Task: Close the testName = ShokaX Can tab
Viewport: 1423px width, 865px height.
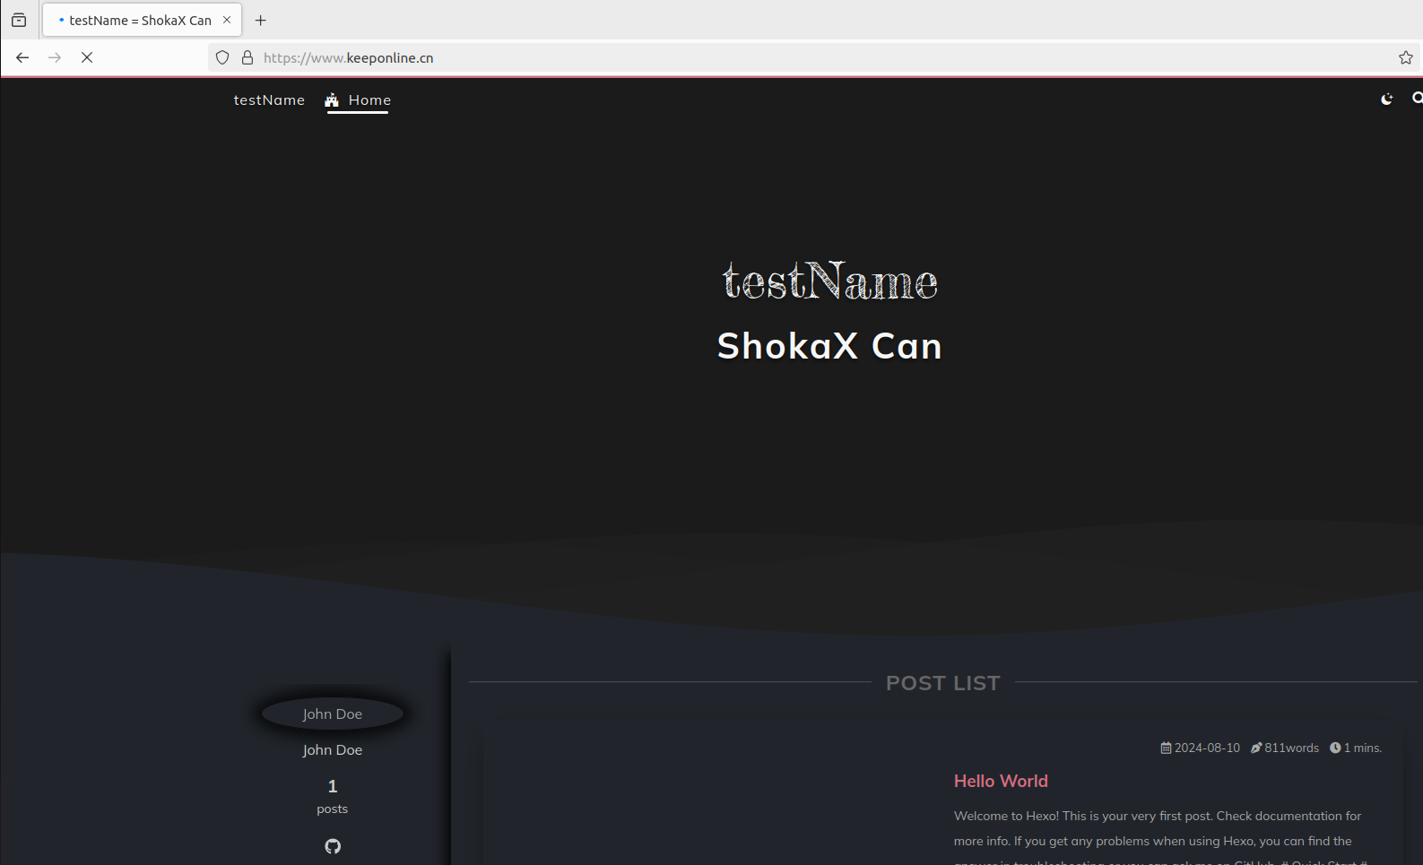Action: (x=227, y=20)
